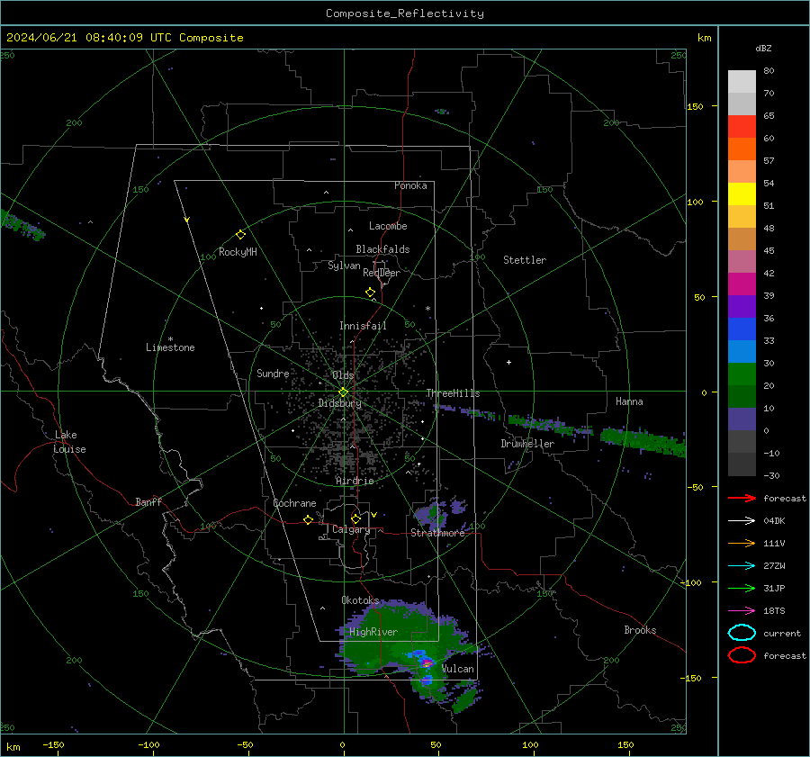Click the cyan 'current' ellipse legend icon
The width and height of the screenshot is (810, 757).
[x=742, y=633]
